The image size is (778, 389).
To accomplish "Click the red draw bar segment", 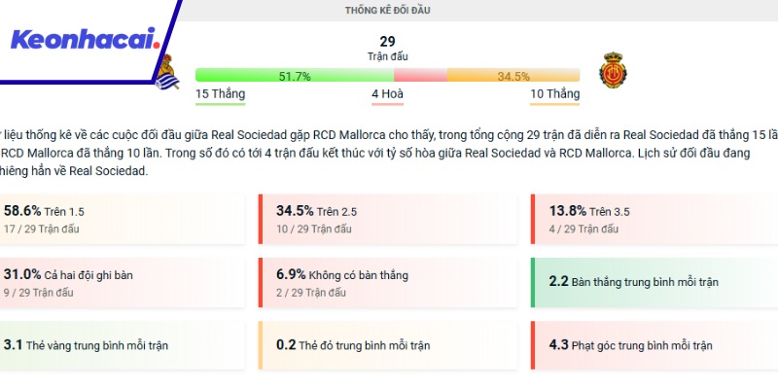I will click(420, 75).
